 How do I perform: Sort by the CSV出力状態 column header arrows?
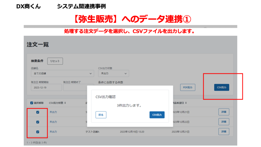pos(65,103)
